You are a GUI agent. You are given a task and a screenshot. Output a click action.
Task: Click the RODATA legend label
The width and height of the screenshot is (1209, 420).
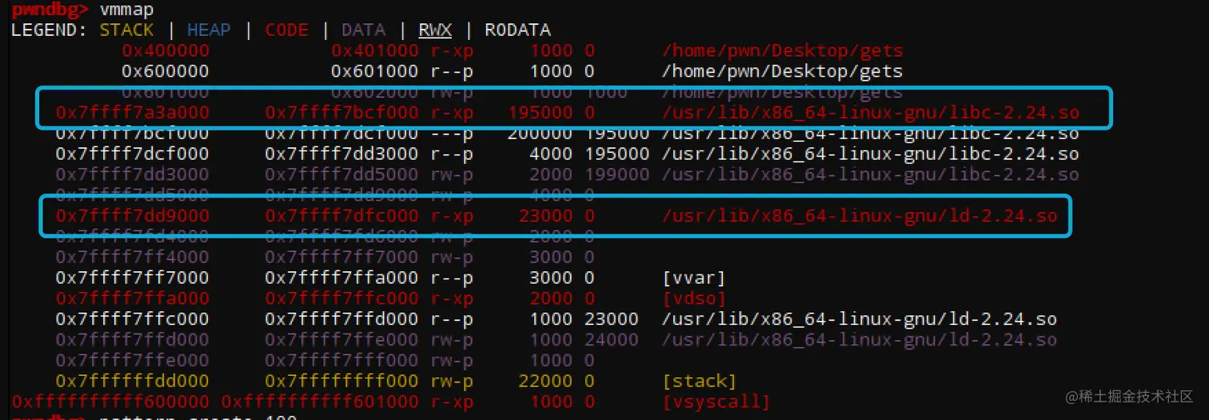(x=518, y=30)
